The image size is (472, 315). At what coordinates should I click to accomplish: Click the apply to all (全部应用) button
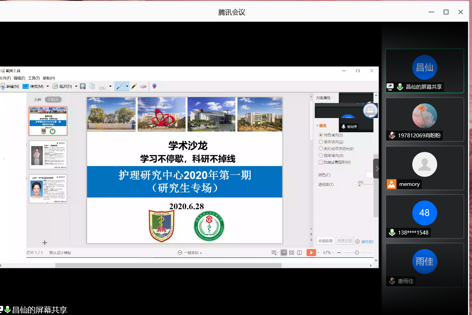325,241
